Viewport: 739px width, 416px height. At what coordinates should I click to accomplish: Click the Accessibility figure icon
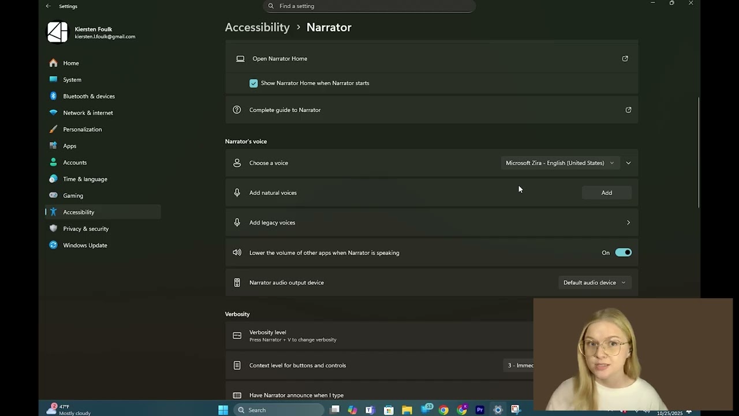[53, 212]
